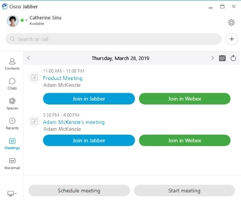241x212 pixels.
Task: Click the search magnifier icon
Action: (x=12, y=39)
